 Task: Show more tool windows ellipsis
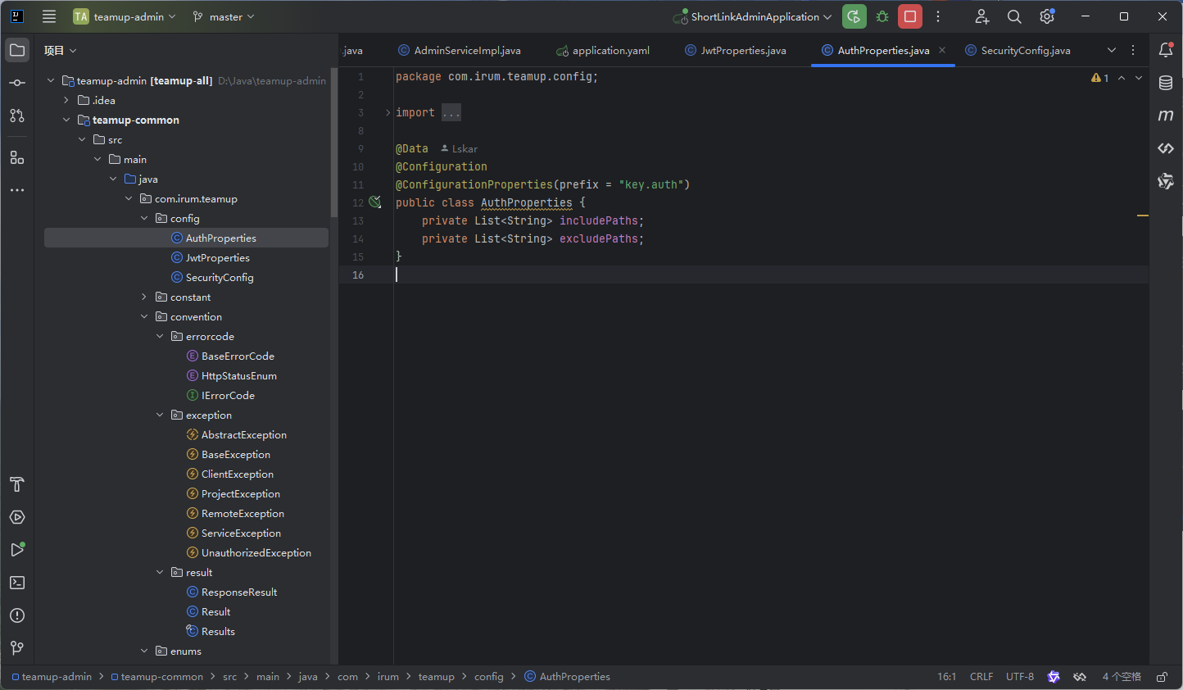coord(17,190)
